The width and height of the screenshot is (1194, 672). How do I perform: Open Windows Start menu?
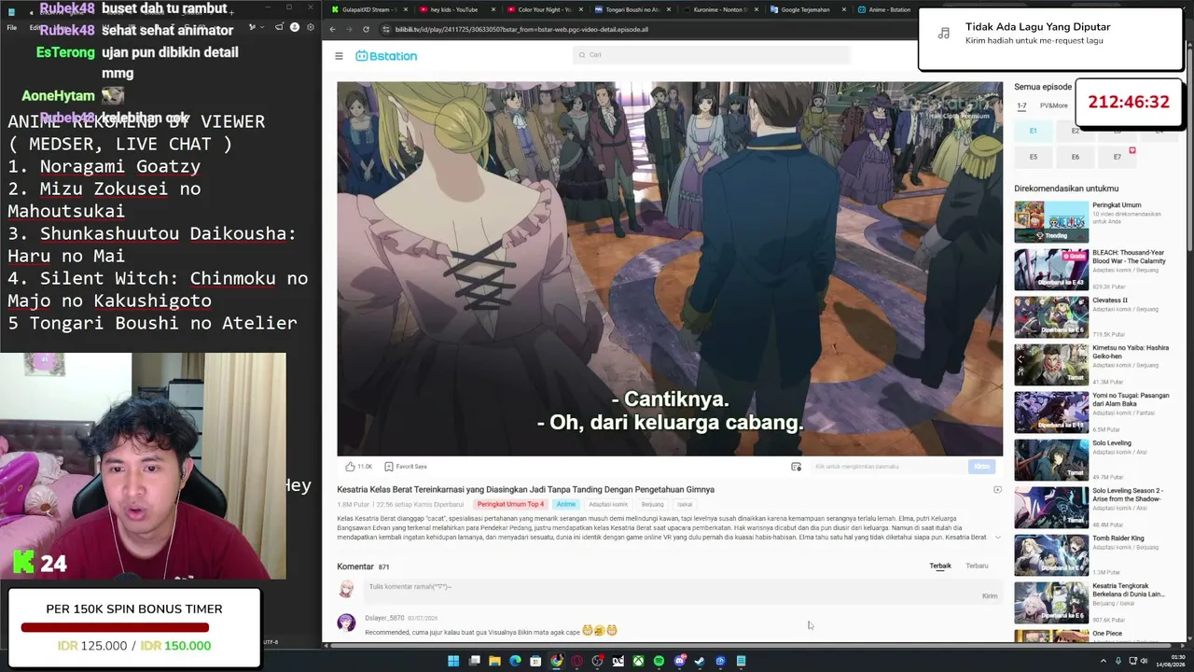453,661
